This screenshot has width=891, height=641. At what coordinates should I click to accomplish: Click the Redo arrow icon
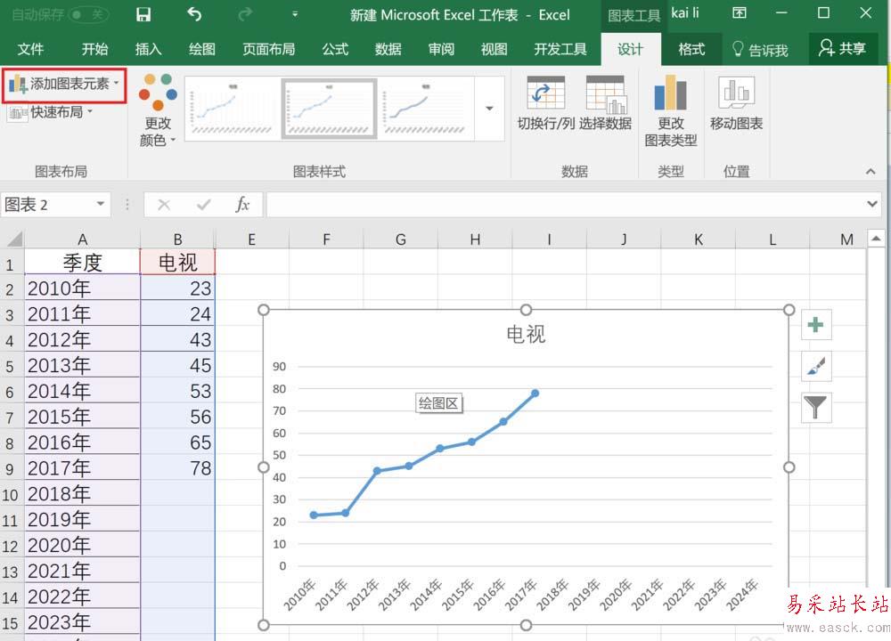pos(245,14)
